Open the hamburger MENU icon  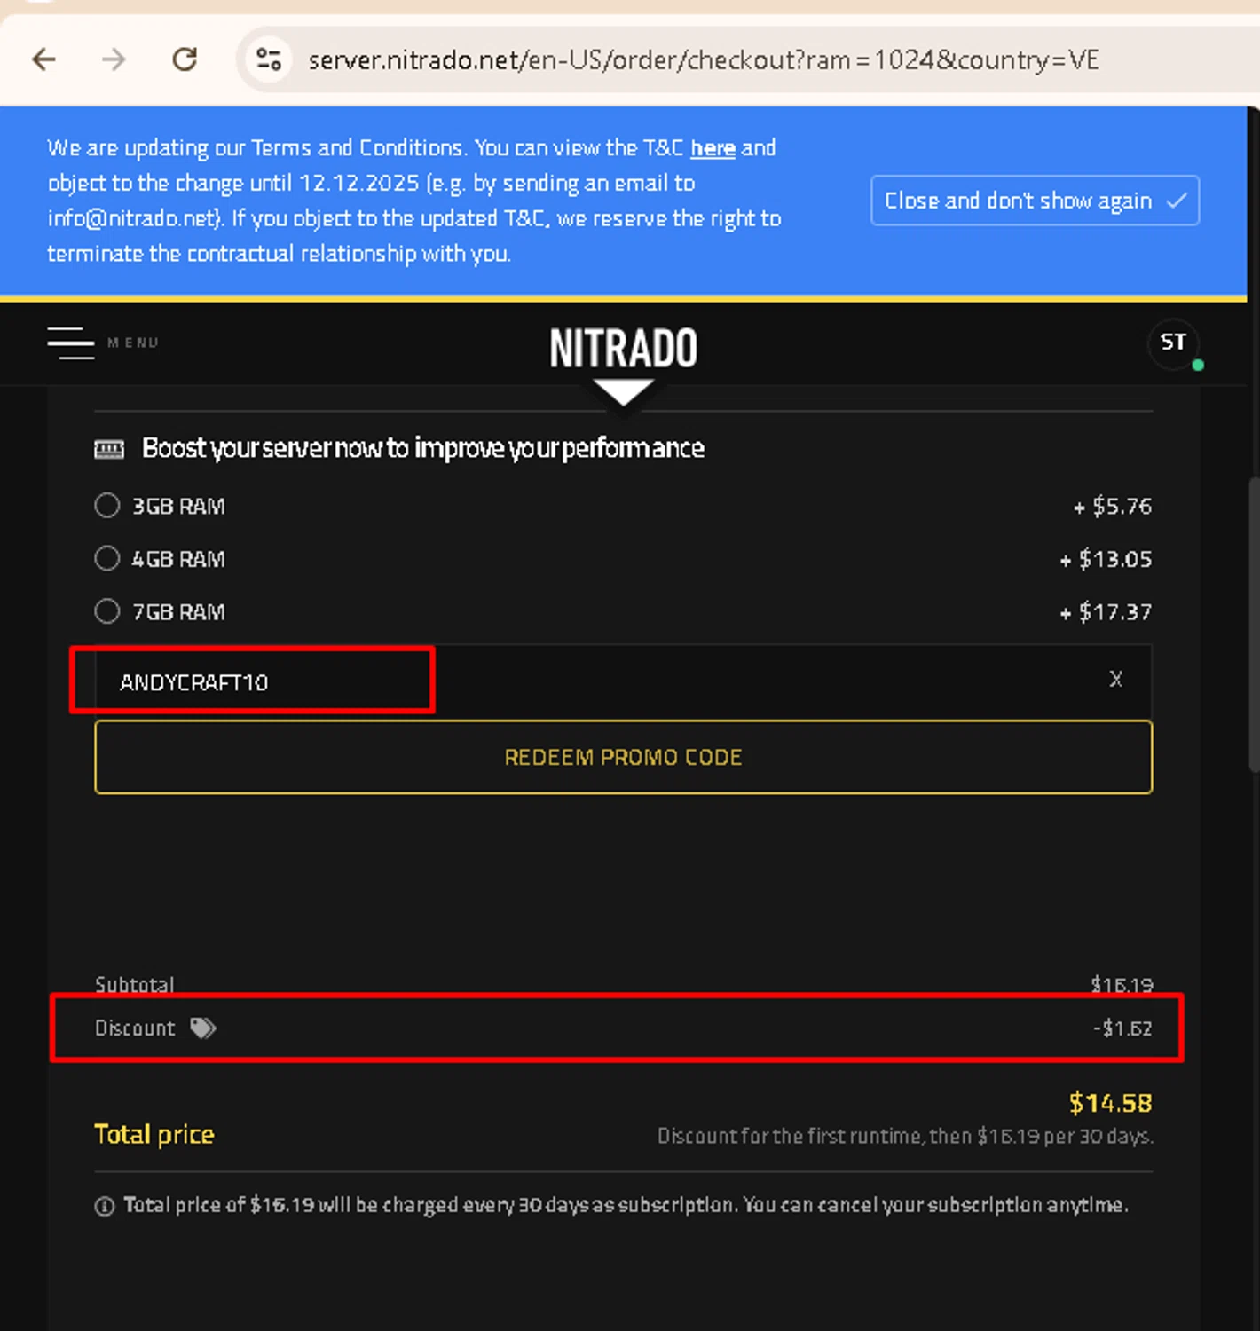[x=71, y=343]
